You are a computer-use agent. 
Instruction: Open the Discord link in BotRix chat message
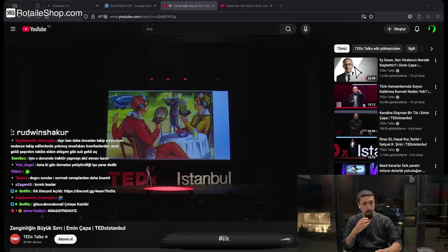pos(90,191)
